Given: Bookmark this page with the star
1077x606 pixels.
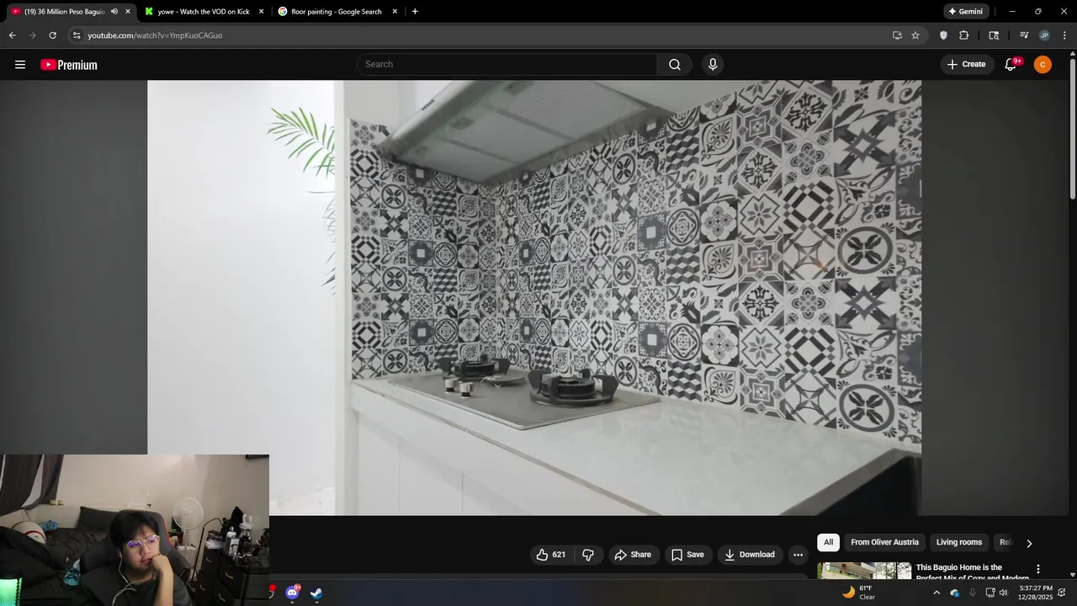Looking at the screenshot, I should 915,35.
